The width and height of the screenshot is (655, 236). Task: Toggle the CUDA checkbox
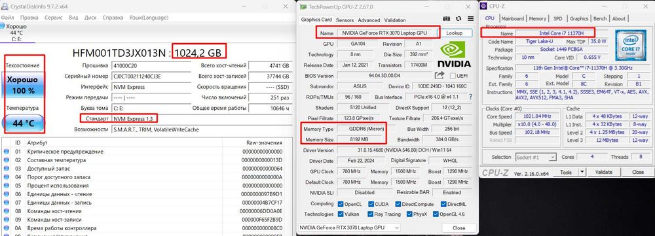[371, 204]
